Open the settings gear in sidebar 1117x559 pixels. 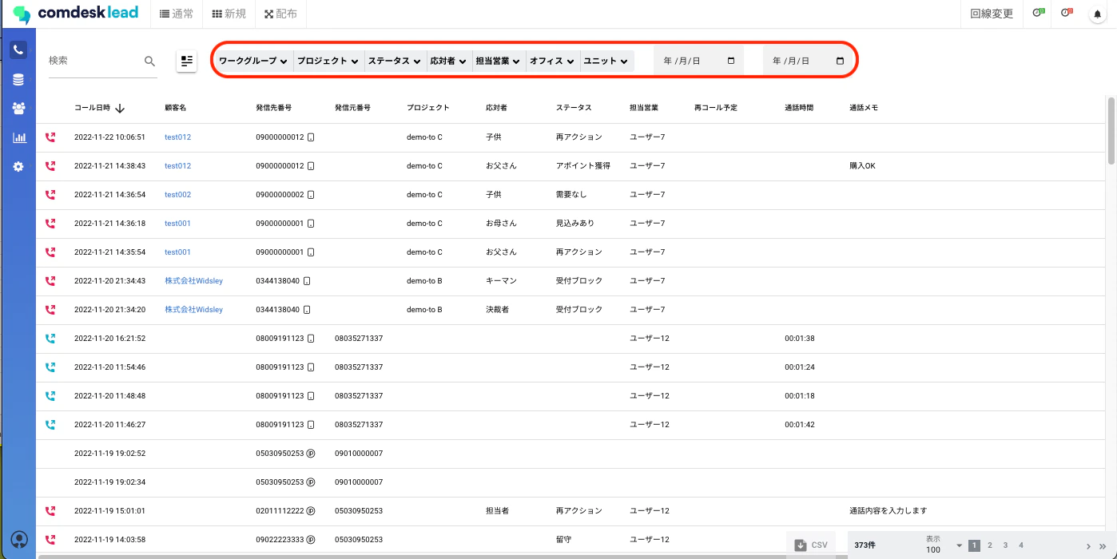pyautogui.click(x=18, y=167)
